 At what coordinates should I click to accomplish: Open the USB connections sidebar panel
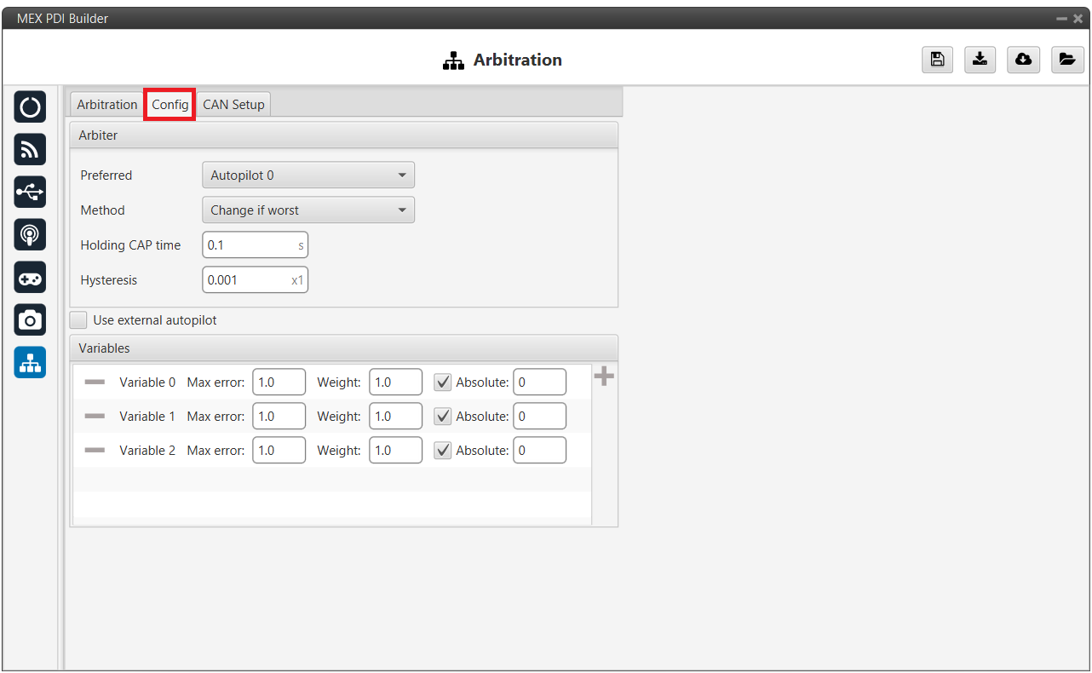[30, 192]
